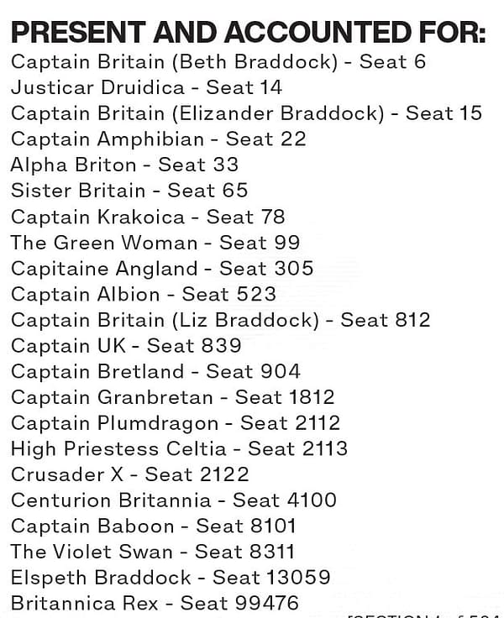Click the 'Present and Accounted For' heading
Viewport: 504px width, 618px height.
[249, 32]
